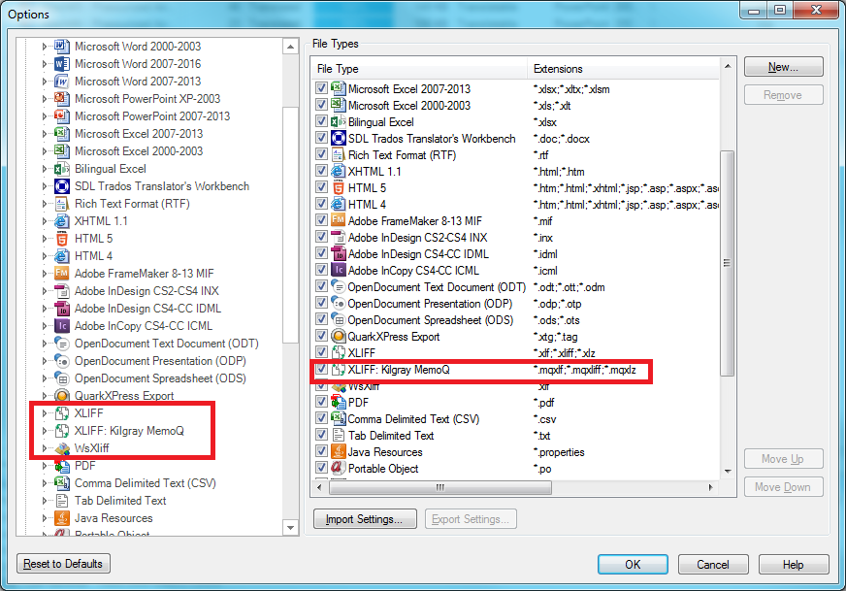Viewport: 846px width, 591px height.
Task: Select the Comma Delimited Text (CSV) list icon
Action: pos(339,419)
